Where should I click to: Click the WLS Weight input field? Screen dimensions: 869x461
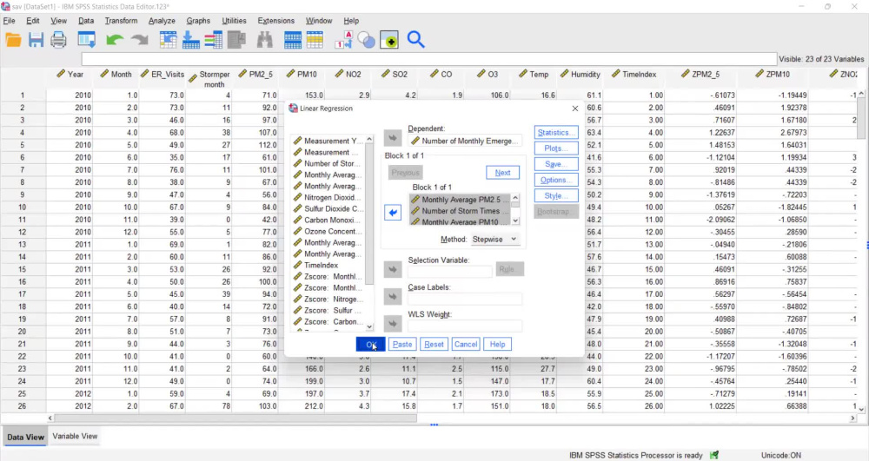click(x=464, y=326)
